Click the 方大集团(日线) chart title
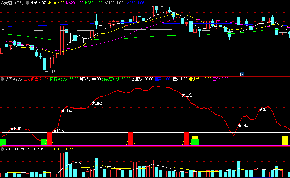 12,3
